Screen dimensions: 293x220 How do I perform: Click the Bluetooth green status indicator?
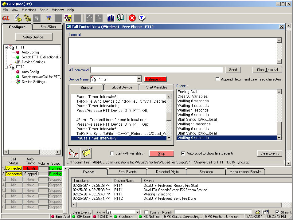(116, 216)
